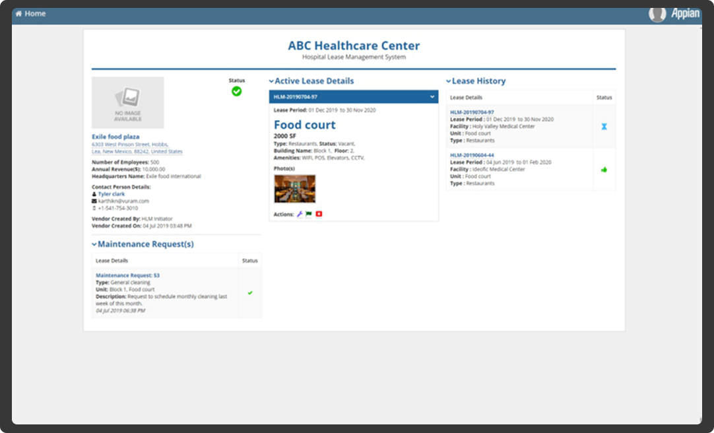Open Maintenance Request: 53 link
Screen dimensions: 714x433
[127, 275]
